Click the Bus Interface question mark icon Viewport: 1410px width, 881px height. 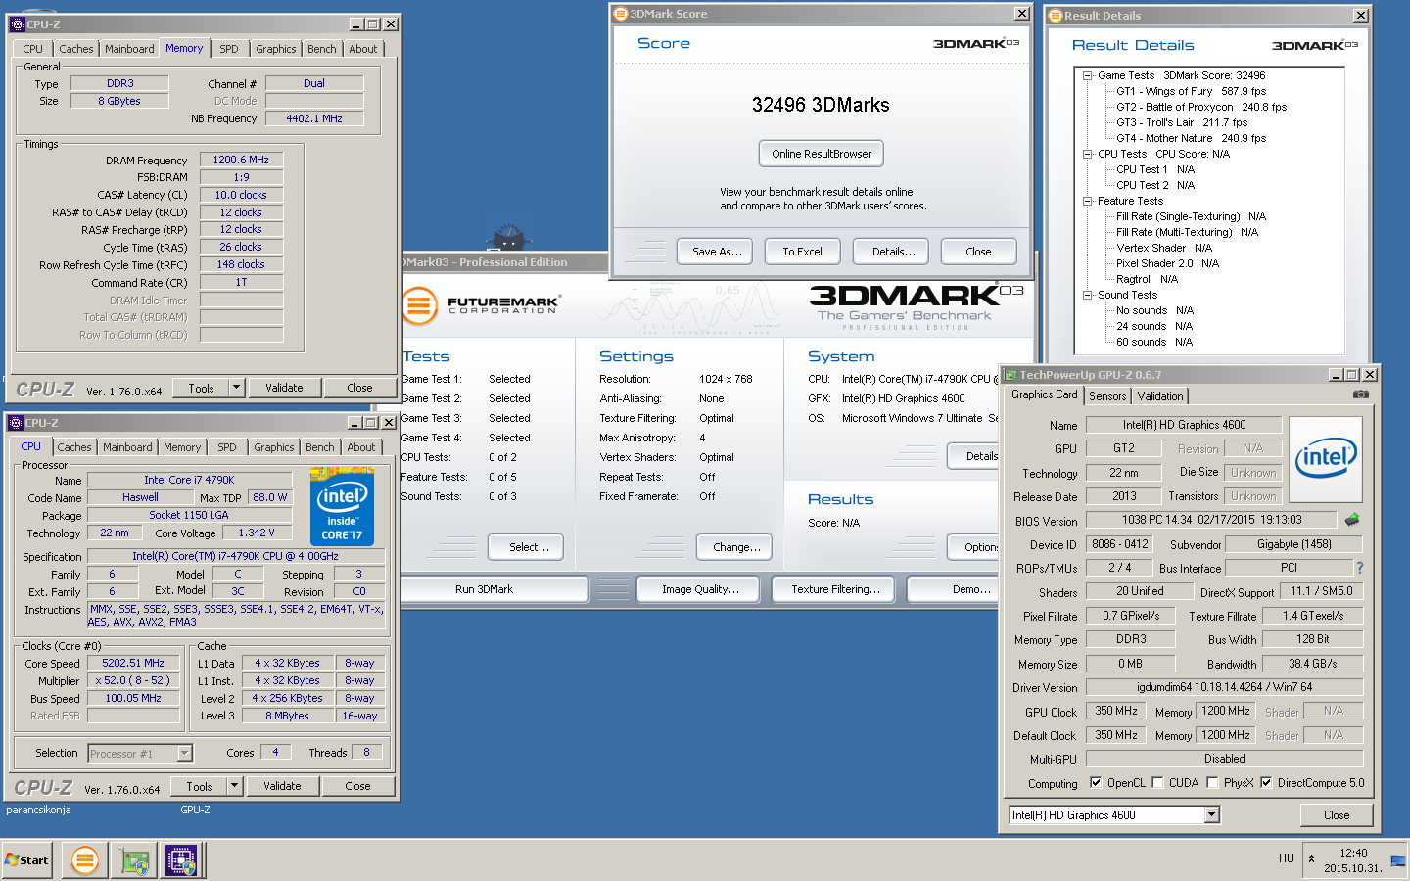[1359, 568]
